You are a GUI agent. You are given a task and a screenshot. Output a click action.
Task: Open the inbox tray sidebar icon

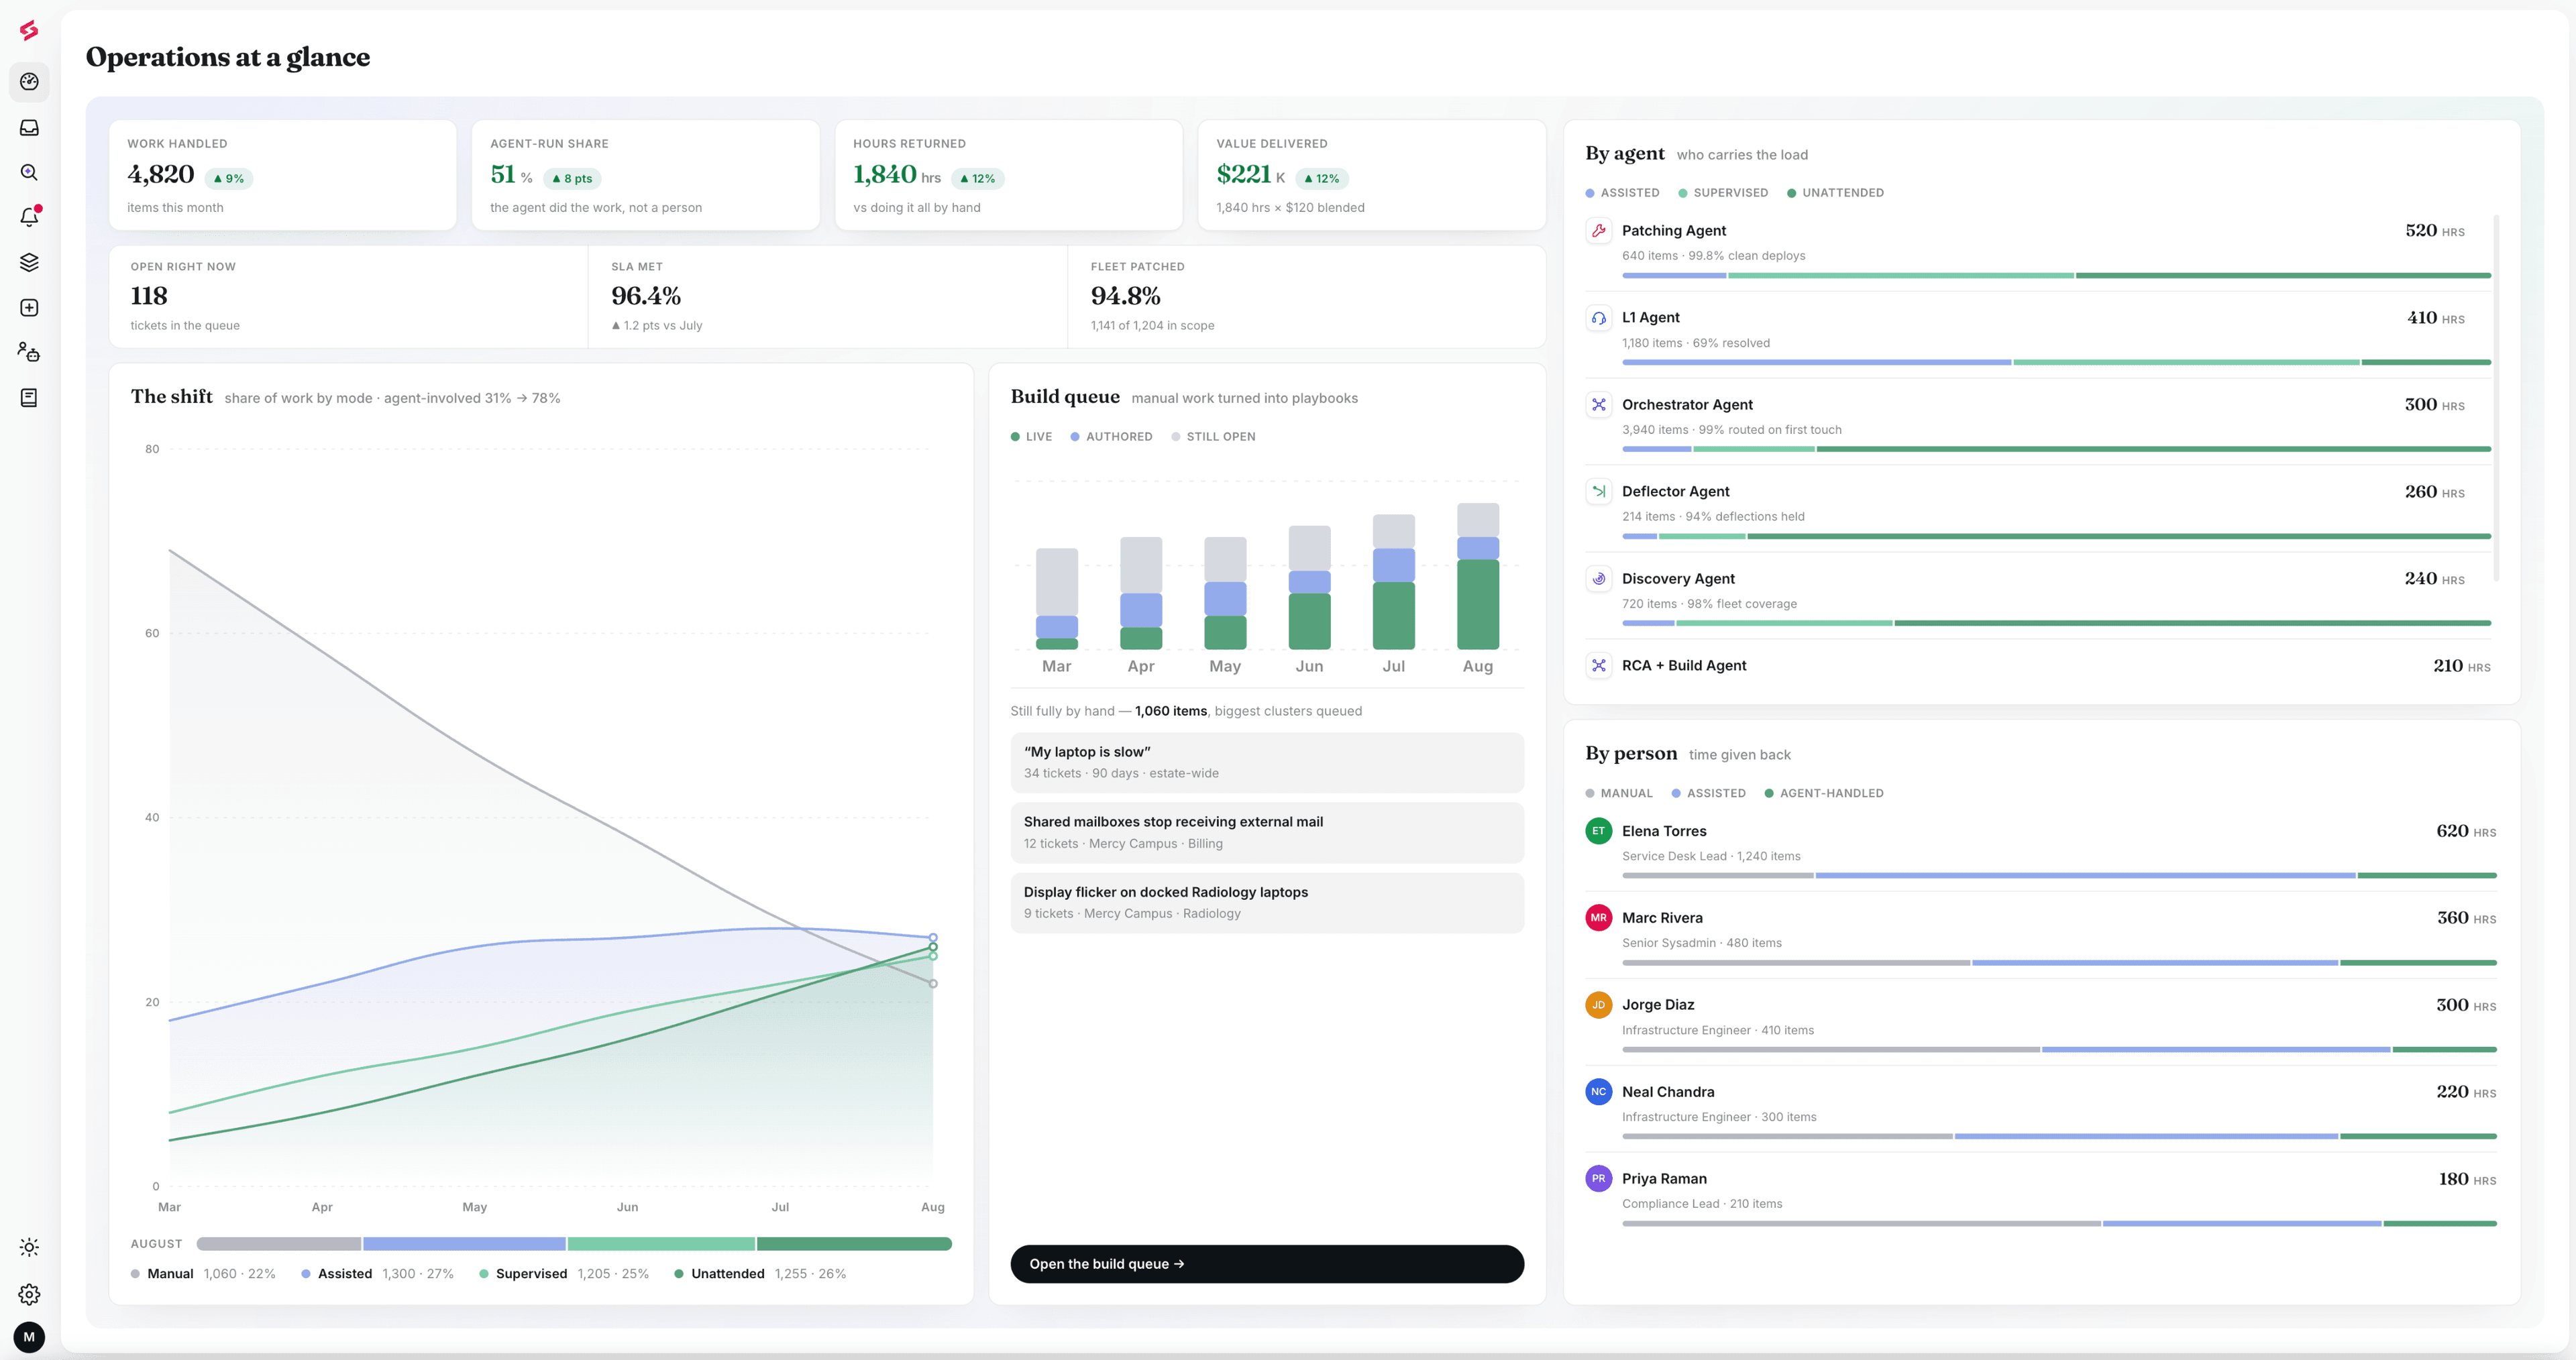click(x=29, y=127)
